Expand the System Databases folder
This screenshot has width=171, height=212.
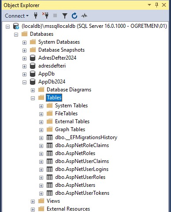[x=24, y=42]
